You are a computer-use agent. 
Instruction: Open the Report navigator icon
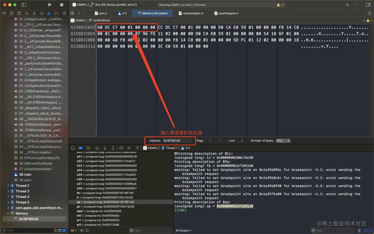pos(64,13)
